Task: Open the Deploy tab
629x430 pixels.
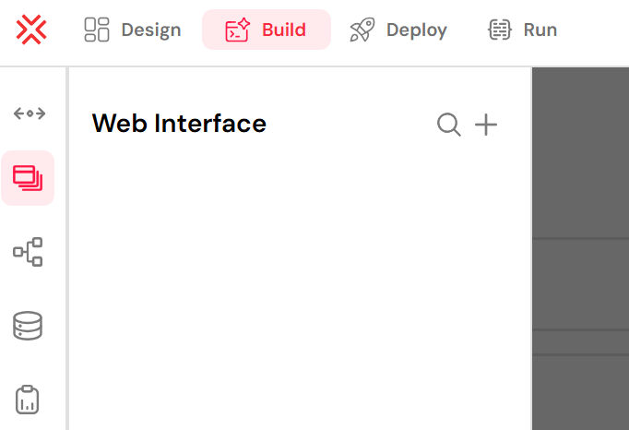Action: 398,30
